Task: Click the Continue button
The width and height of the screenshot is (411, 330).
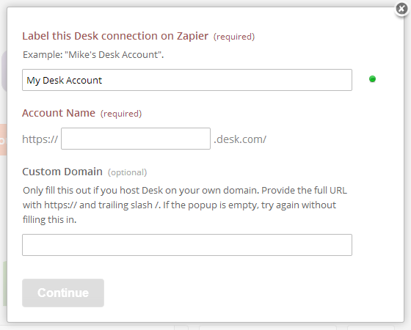Action: [63, 293]
